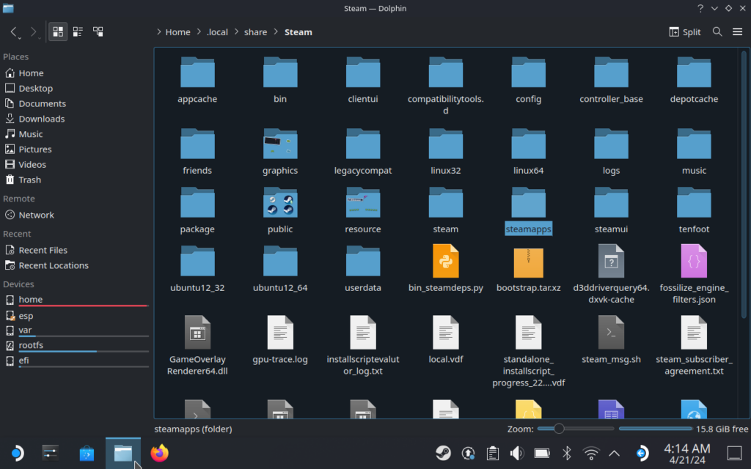Select bootstrap.tar.xz archive
Viewport: 751px width, 469px height.
[x=528, y=268]
